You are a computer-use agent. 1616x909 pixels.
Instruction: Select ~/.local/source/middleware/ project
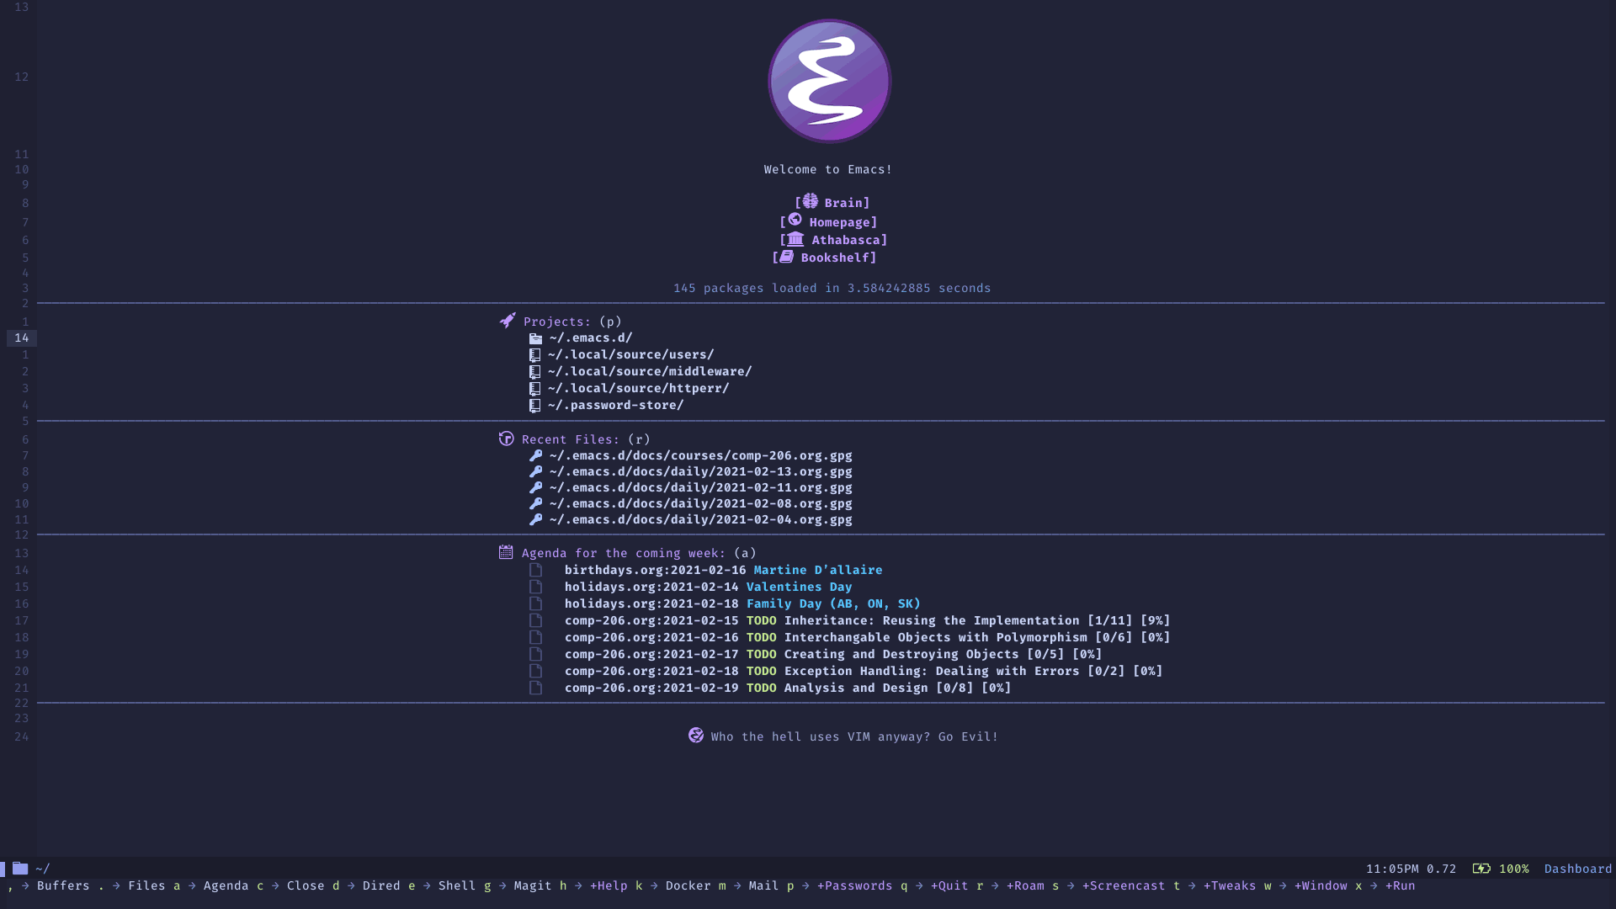point(649,370)
